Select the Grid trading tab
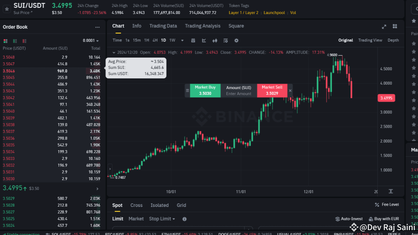Image resolution: width=418 pixels, height=235 pixels. coord(182,205)
